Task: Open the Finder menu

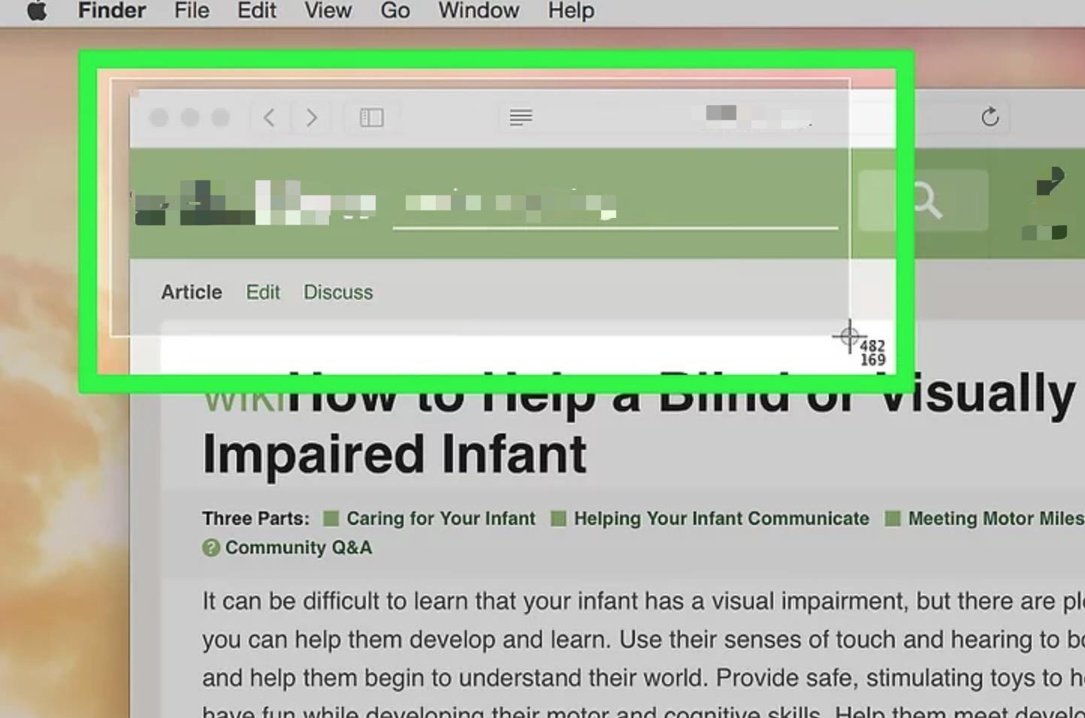Action: click(112, 11)
